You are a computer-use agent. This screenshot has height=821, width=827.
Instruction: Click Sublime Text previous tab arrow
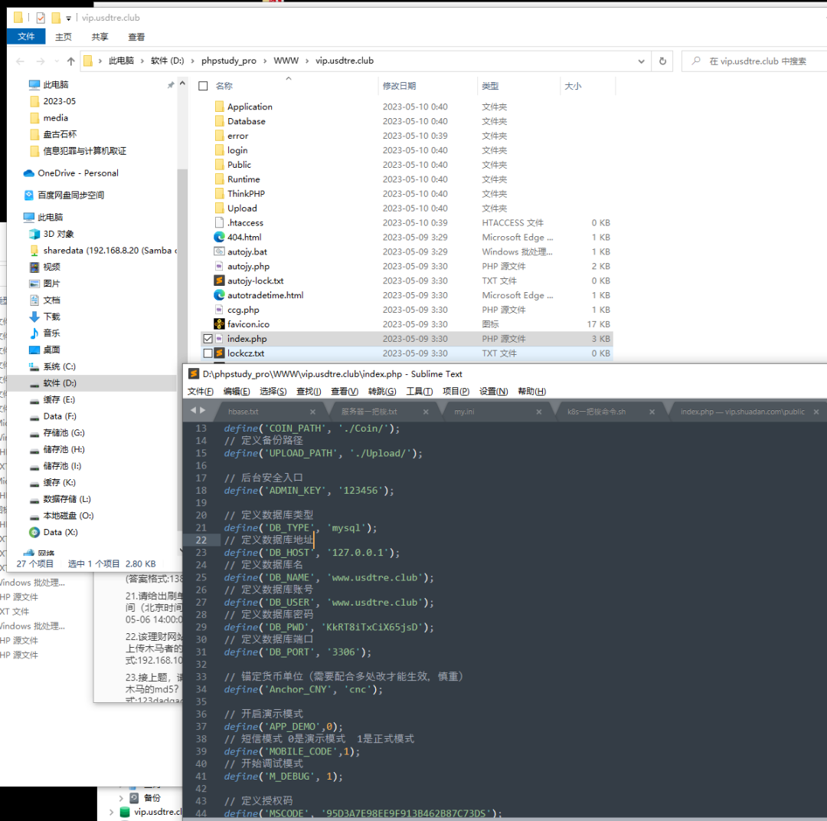point(193,410)
